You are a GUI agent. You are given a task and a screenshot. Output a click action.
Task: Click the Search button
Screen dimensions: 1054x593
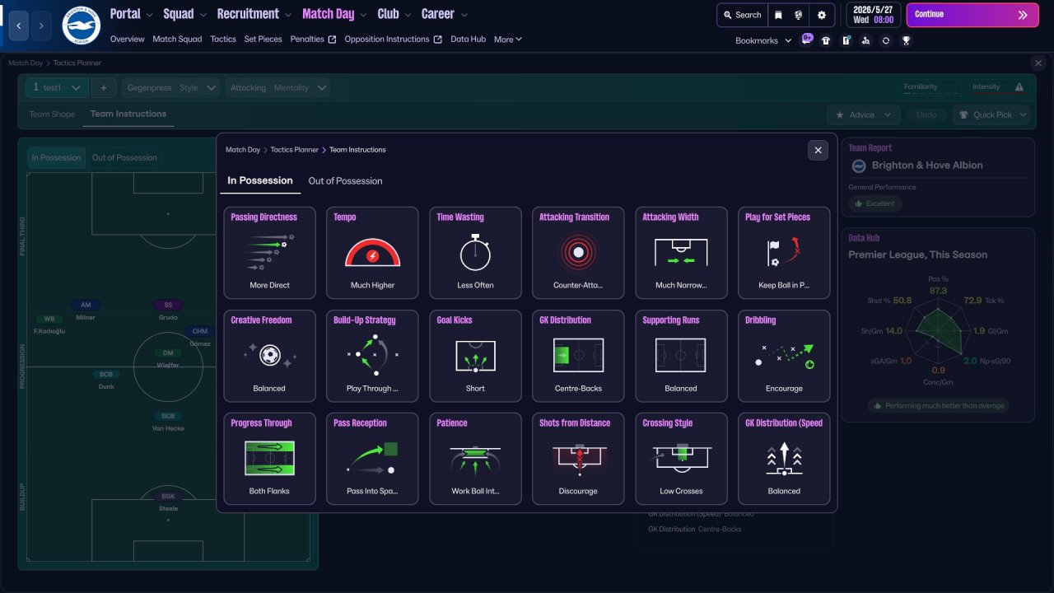pos(742,15)
